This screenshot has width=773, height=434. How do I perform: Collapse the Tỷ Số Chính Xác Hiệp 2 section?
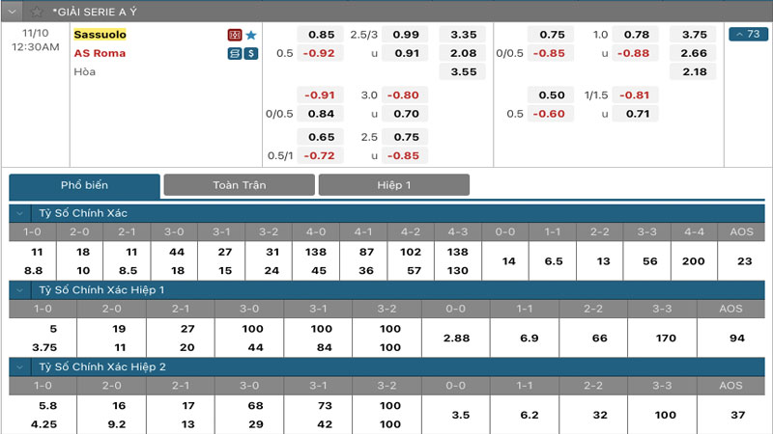21,366
